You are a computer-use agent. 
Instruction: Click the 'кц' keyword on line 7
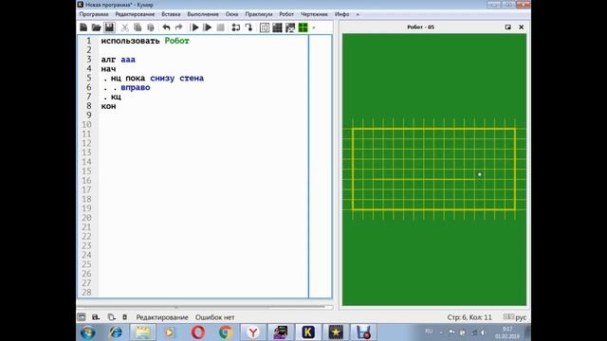tap(116, 97)
